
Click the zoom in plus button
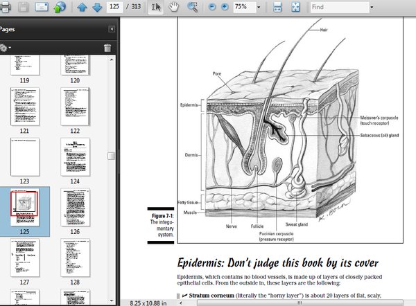(x=225, y=7)
